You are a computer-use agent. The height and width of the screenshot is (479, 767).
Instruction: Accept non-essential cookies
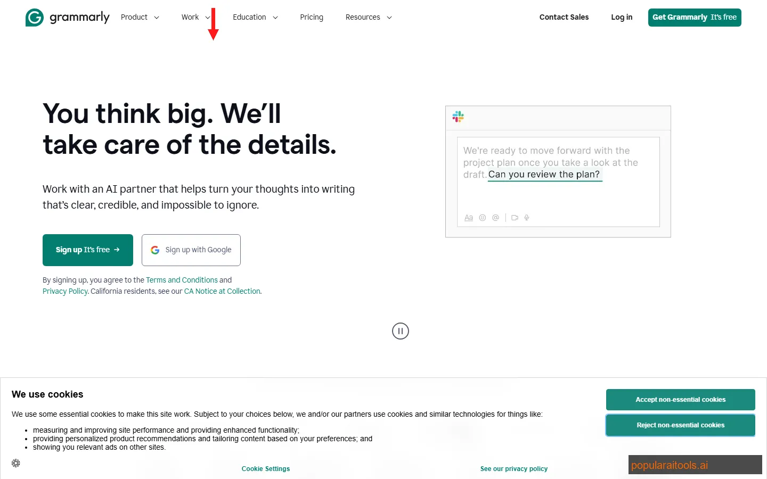coord(680,399)
